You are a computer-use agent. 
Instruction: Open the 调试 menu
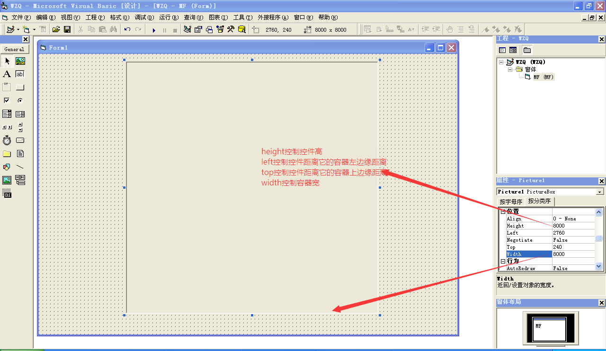(x=144, y=18)
